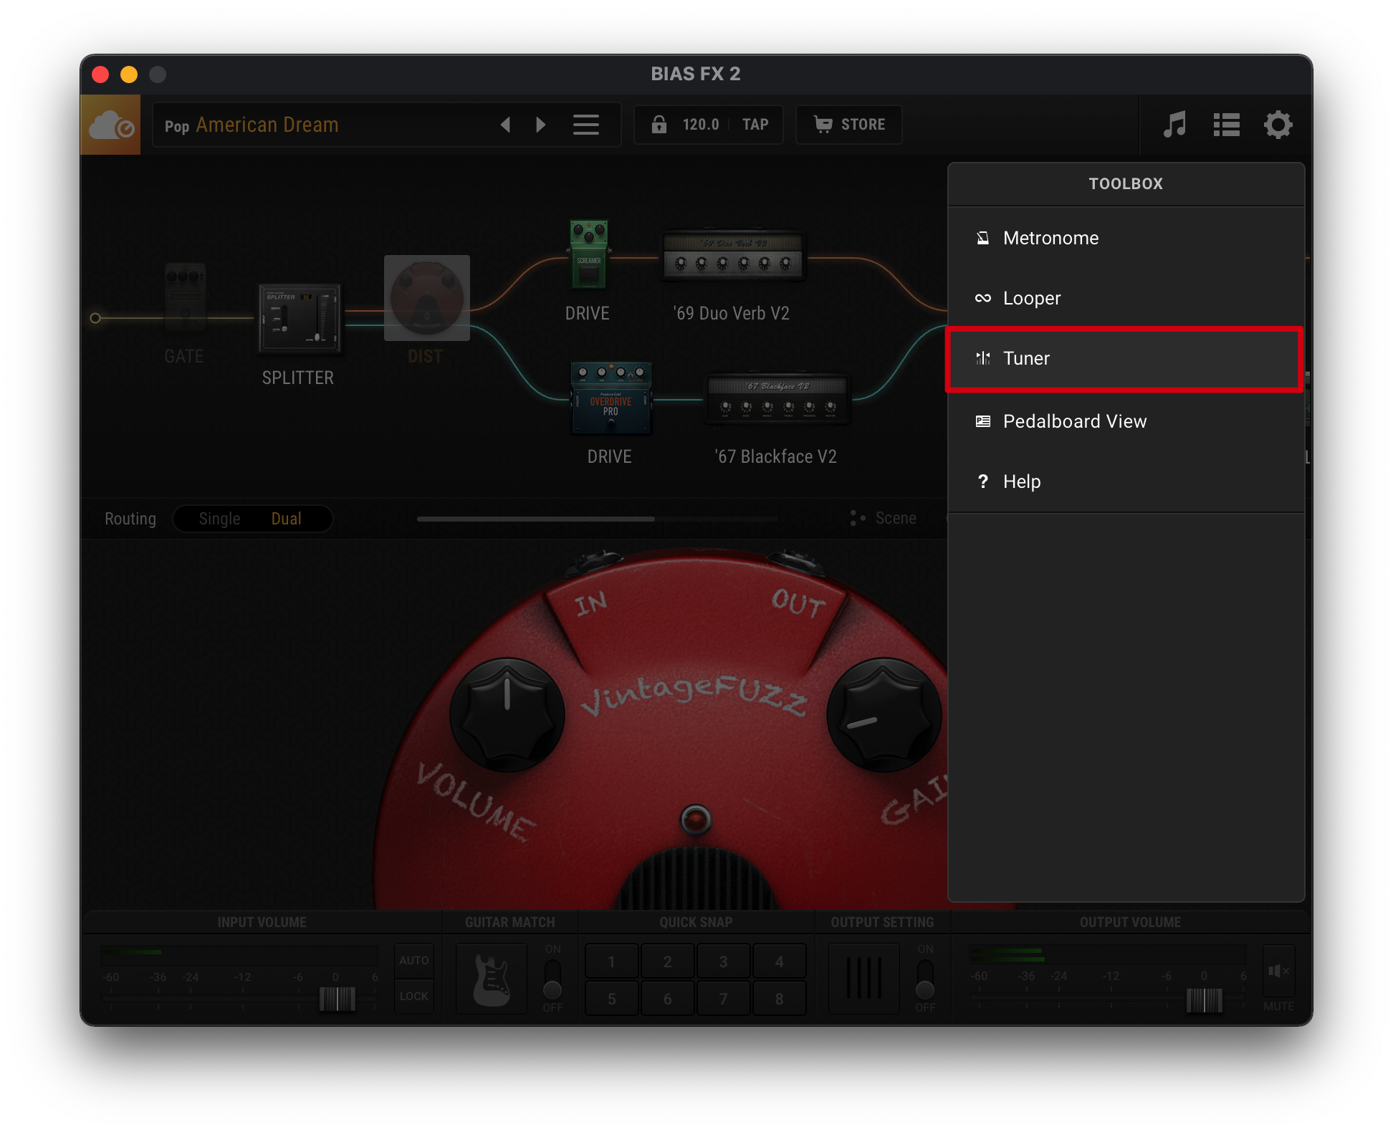Click the music note toolbox icon
Viewport: 1393px width, 1132px height.
[1174, 125]
